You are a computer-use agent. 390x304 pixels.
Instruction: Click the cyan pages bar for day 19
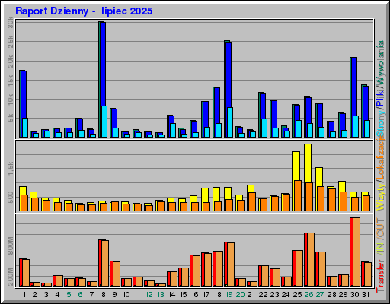[230, 122]
